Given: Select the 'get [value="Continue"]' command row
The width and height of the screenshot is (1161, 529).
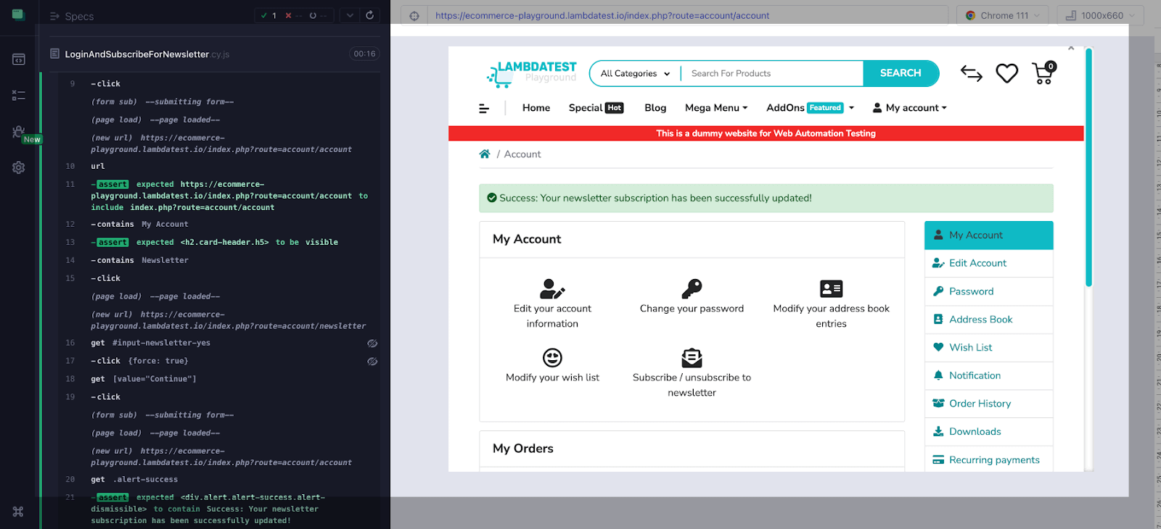Looking at the screenshot, I should pyautogui.click(x=218, y=379).
